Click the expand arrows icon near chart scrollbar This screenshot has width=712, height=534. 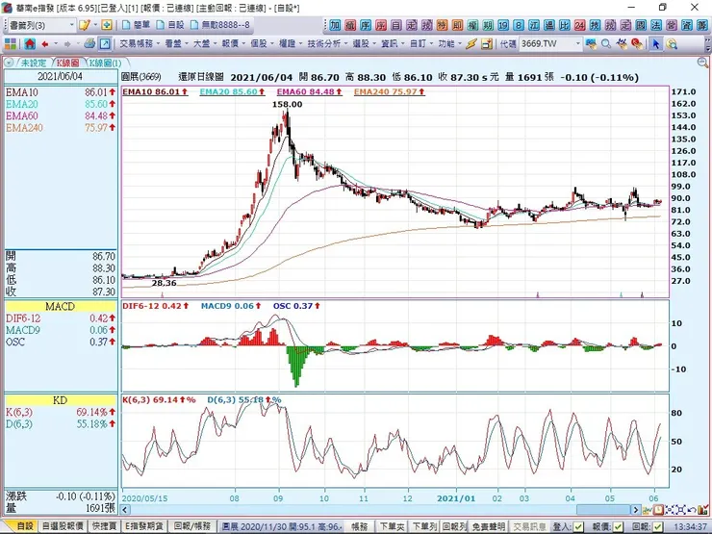point(681,510)
